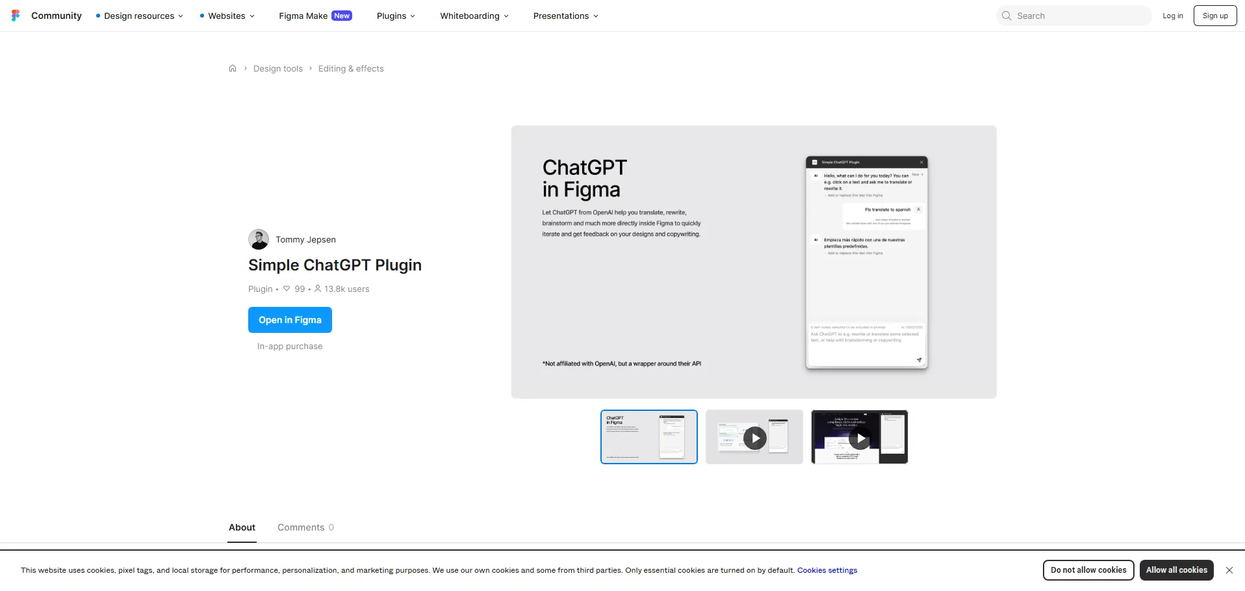Play the second preview video thumbnail
This screenshot has height=591, width=1245.
click(x=754, y=438)
